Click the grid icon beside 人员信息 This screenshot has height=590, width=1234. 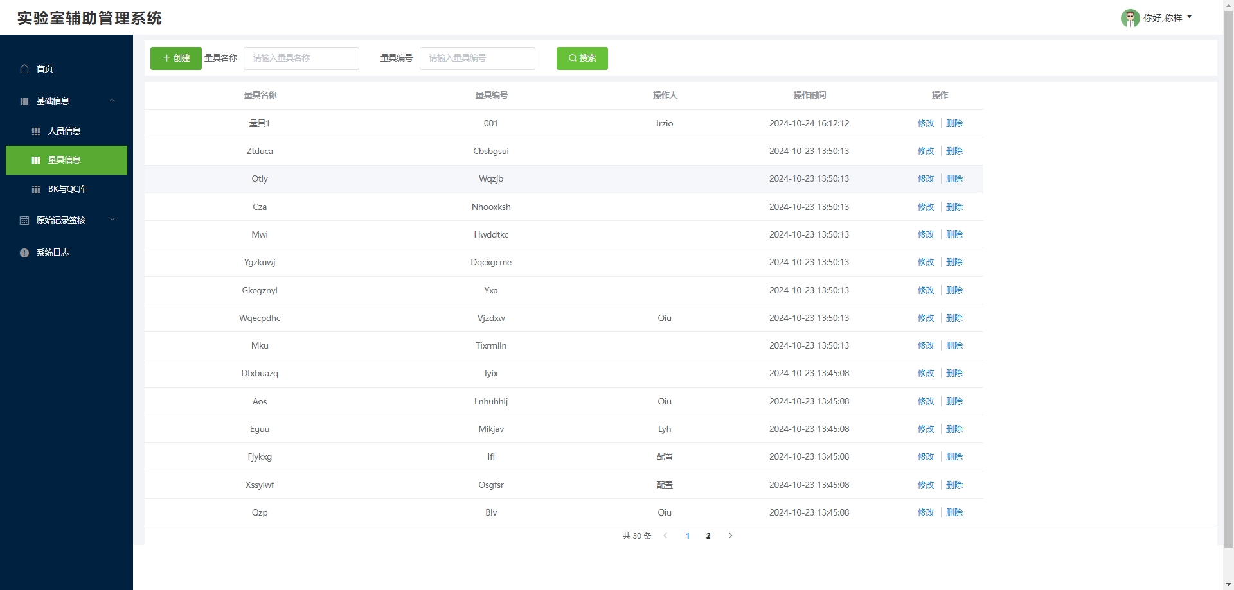[x=36, y=132]
